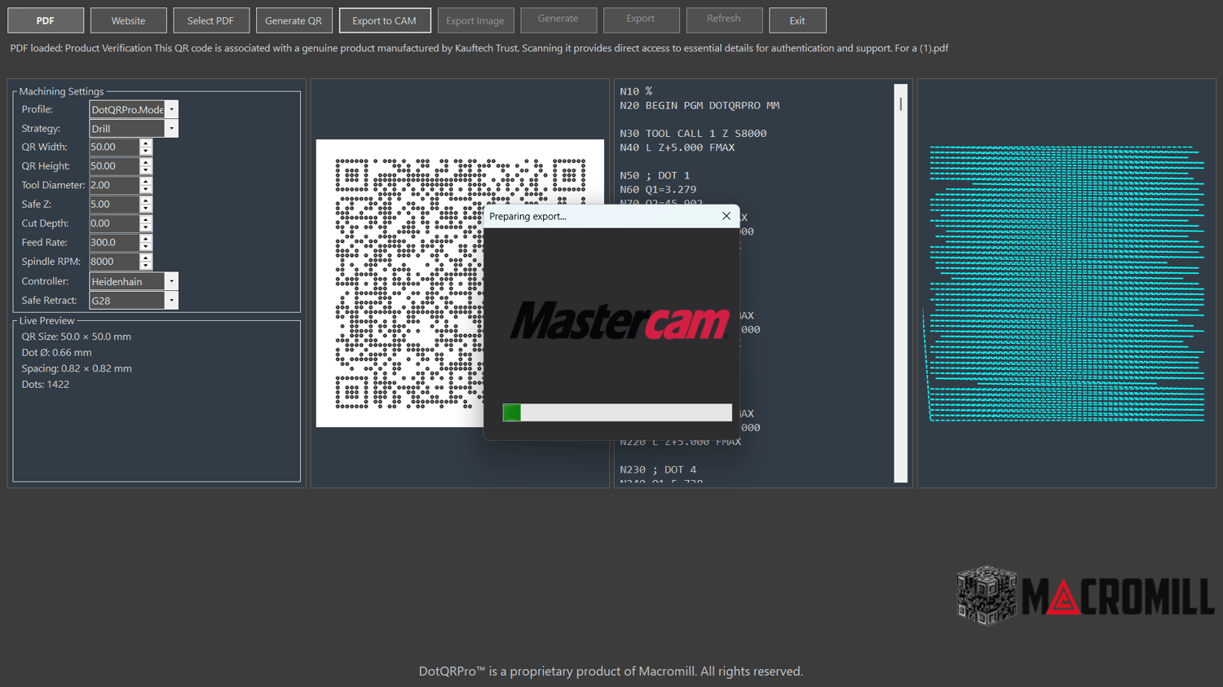
Task: Click the Export to CAM button
Action: [x=384, y=20]
